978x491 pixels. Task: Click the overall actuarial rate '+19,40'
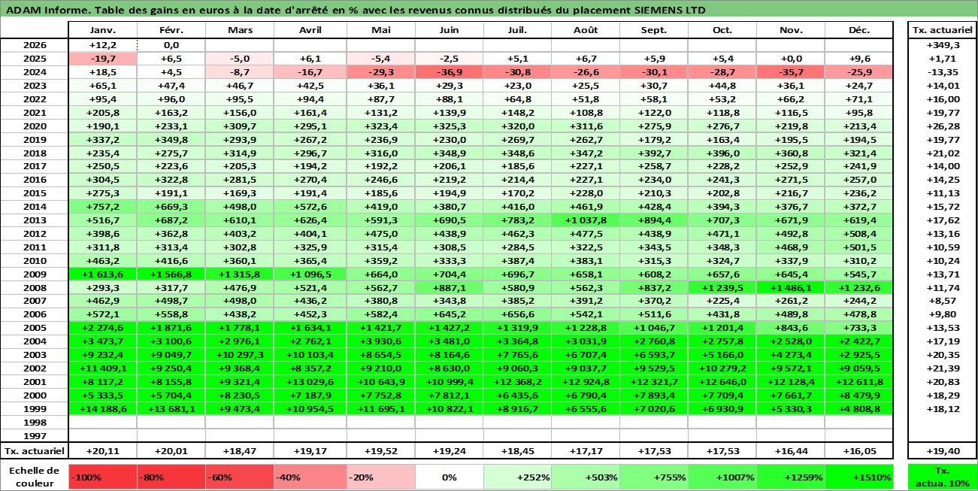(x=942, y=451)
